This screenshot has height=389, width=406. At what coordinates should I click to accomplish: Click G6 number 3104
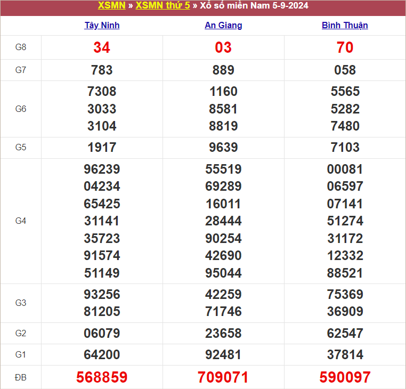click(102, 126)
